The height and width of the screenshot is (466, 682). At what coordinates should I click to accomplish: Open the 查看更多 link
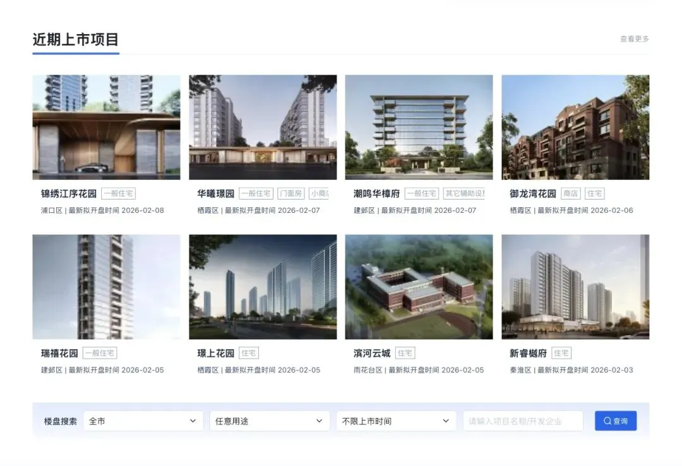pos(635,39)
